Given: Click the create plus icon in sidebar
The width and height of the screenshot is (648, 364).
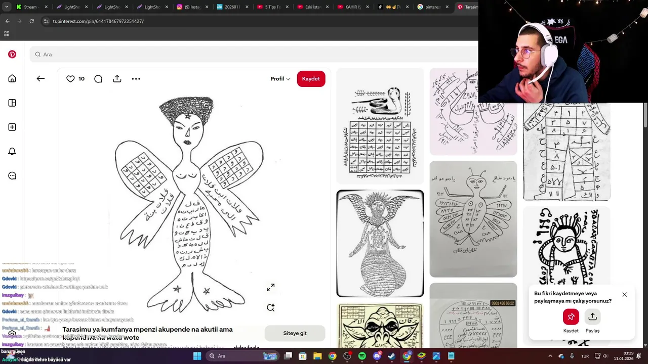Looking at the screenshot, I should pos(12,127).
